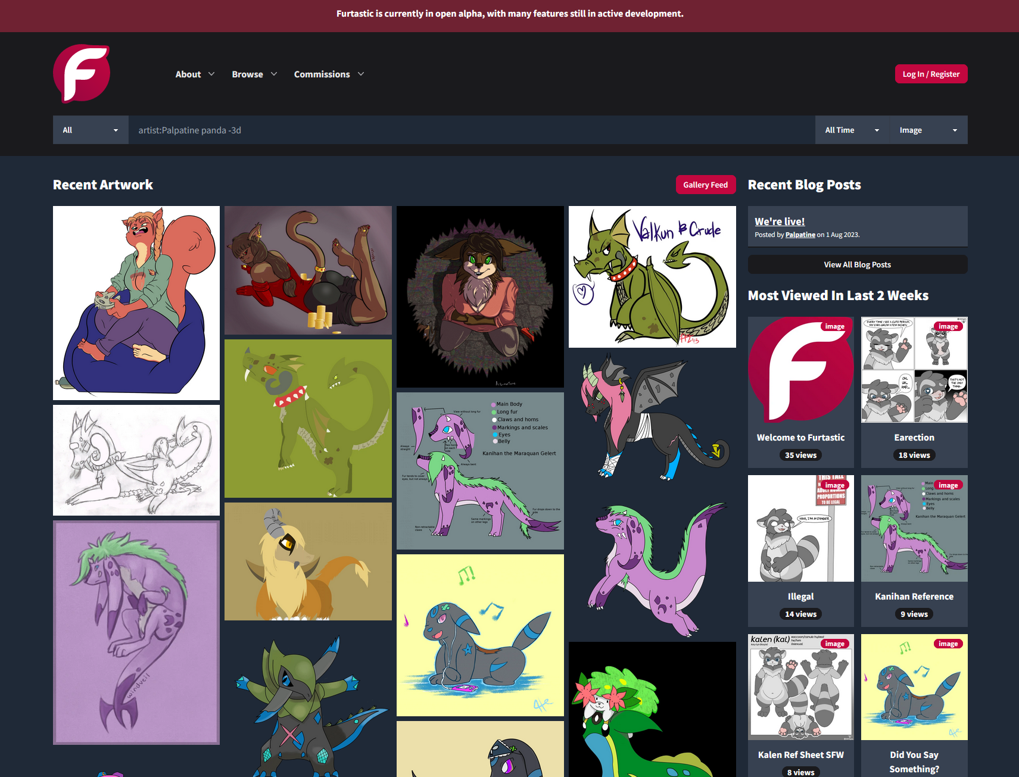Screen dimensions: 1019x777
Task: Click the Furtastic logo in the header
Action: (82, 73)
